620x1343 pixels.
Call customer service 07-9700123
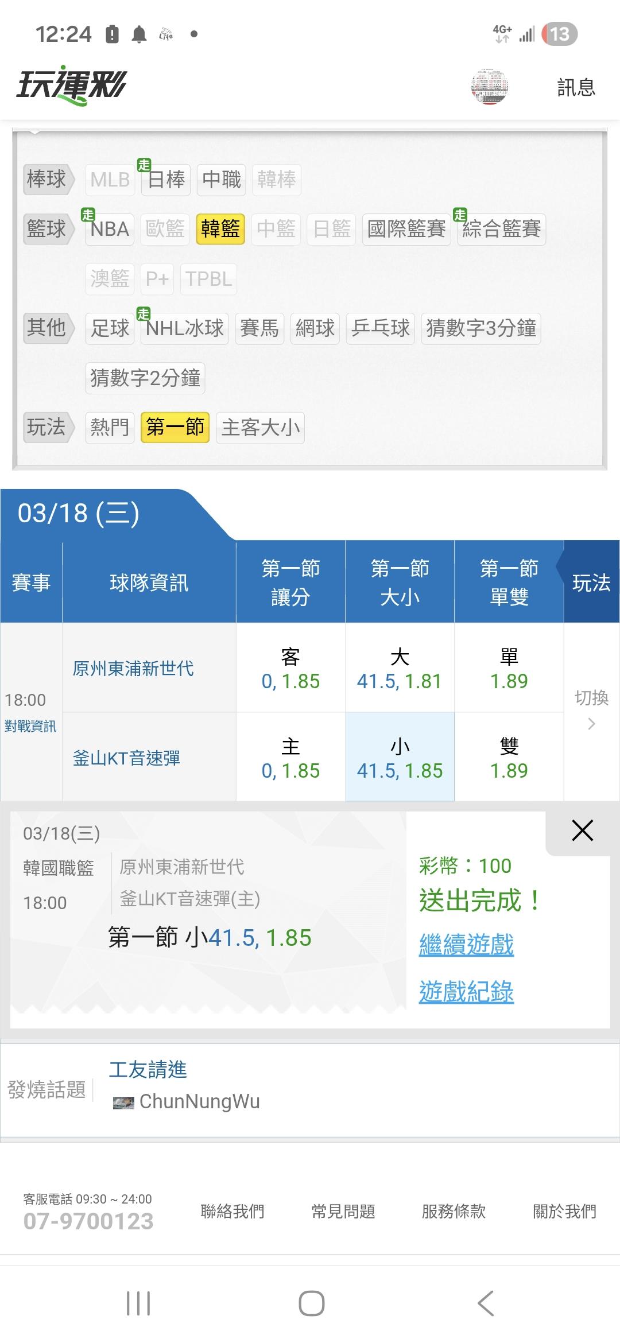pyautogui.click(x=88, y=1221)
